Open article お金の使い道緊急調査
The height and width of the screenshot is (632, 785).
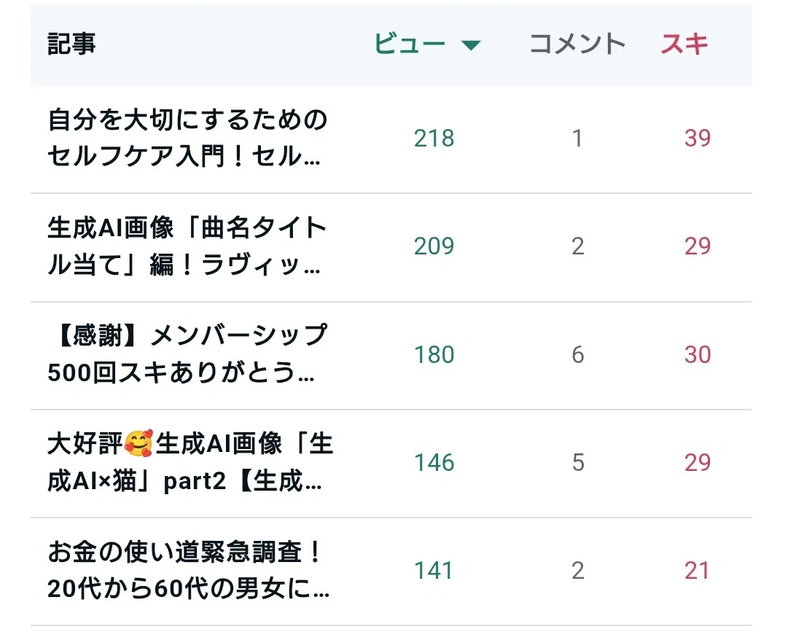point(188,570)
